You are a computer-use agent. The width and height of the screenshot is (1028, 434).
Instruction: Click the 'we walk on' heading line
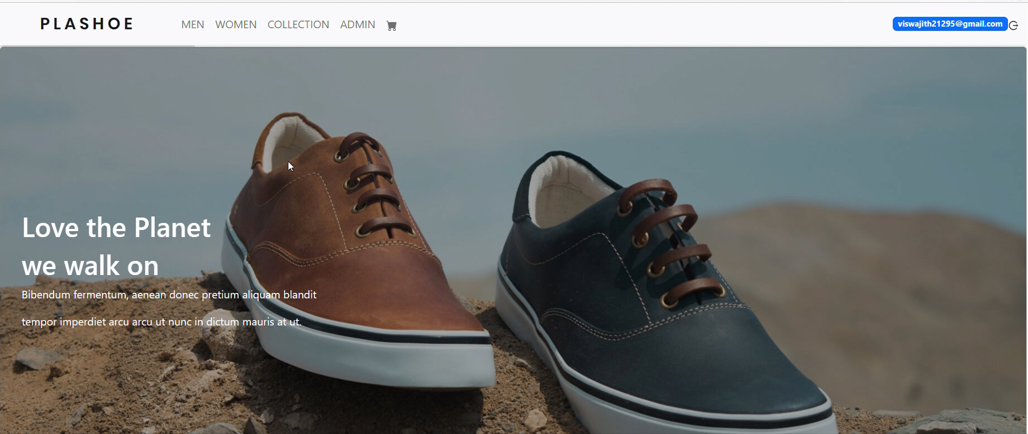pos(90,266)
